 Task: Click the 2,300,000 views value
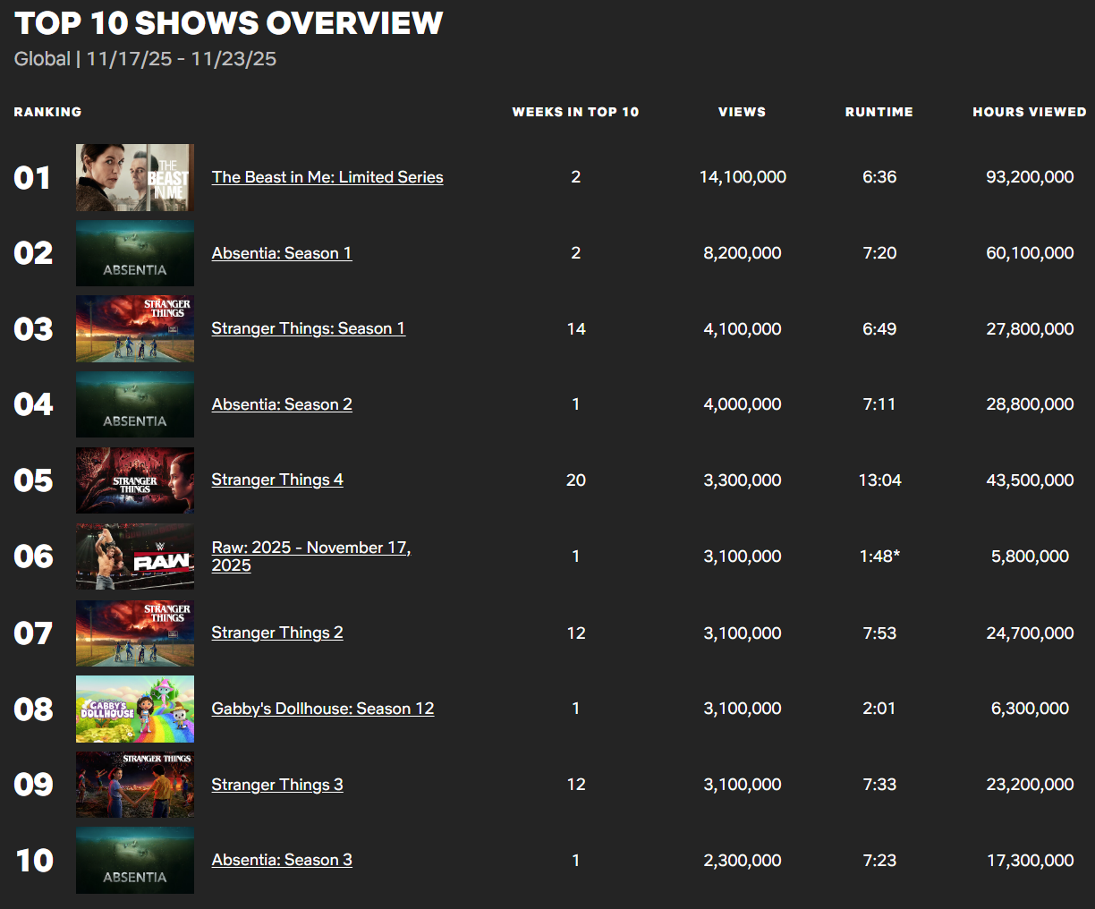coord(743,860)
